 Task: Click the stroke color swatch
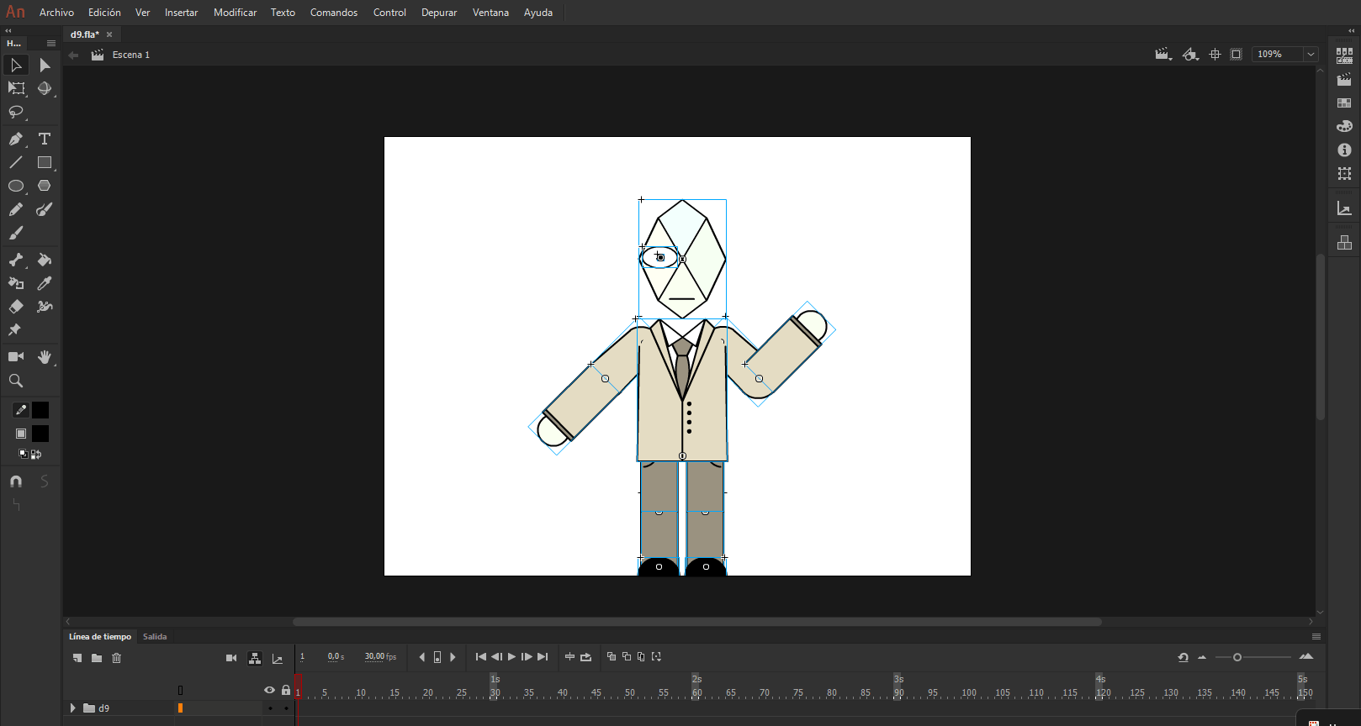[40, 410]
